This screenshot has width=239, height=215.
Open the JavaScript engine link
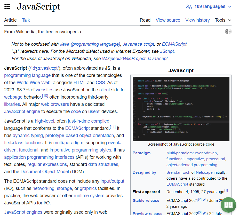click(22, 112)
